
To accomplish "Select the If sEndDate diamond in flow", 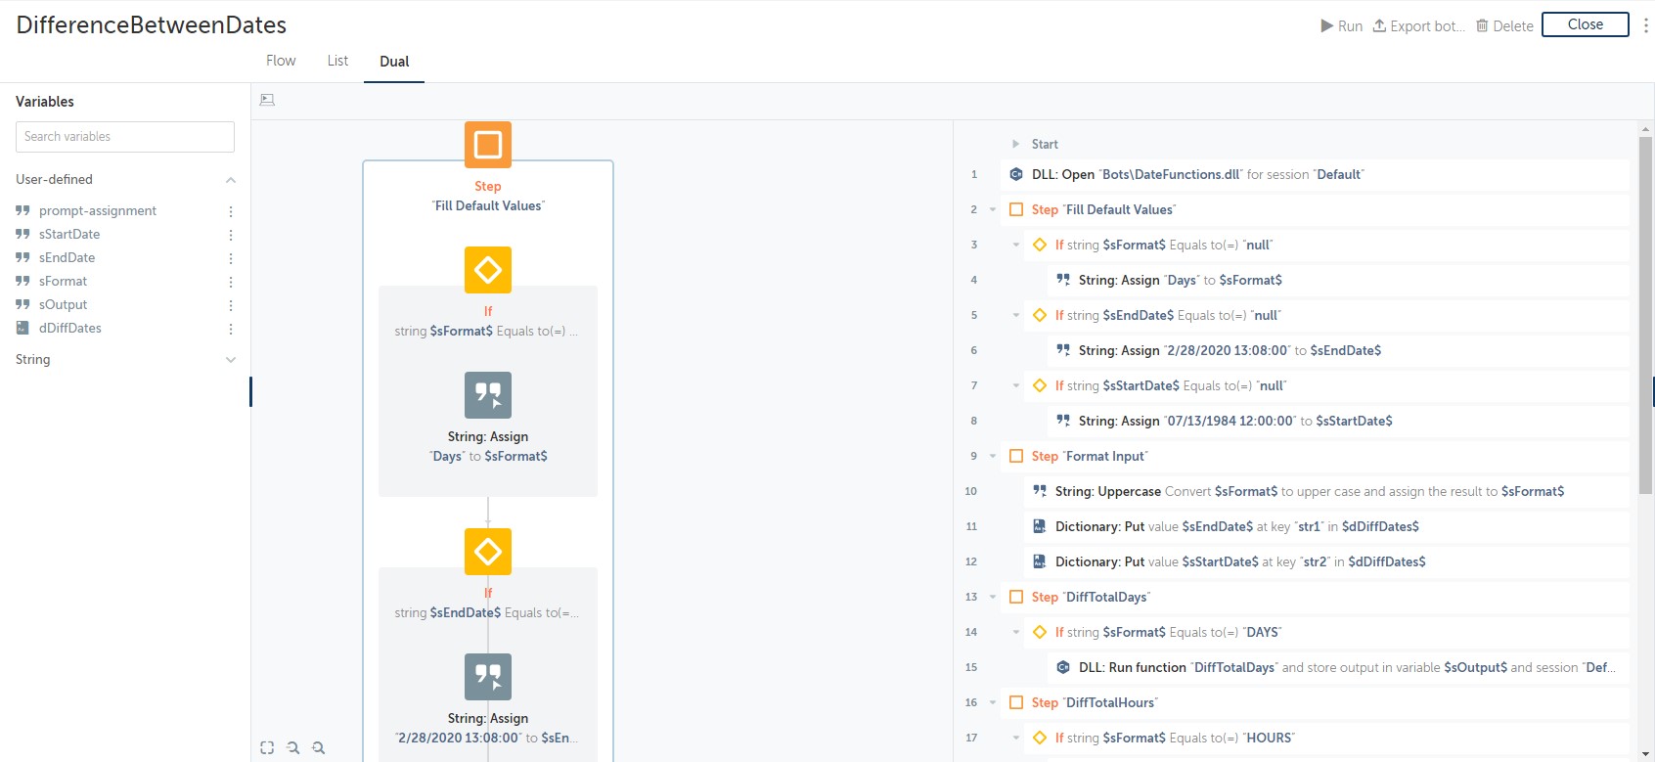I will 488,552.
